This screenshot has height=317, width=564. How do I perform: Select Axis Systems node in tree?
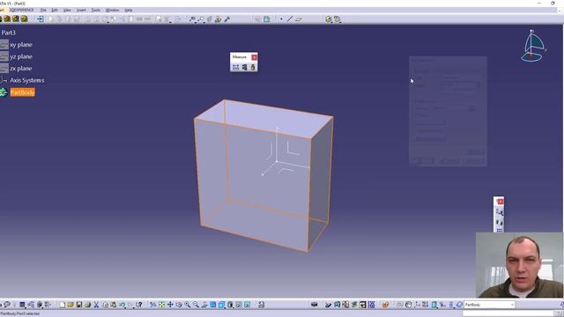tap(27, 80)
